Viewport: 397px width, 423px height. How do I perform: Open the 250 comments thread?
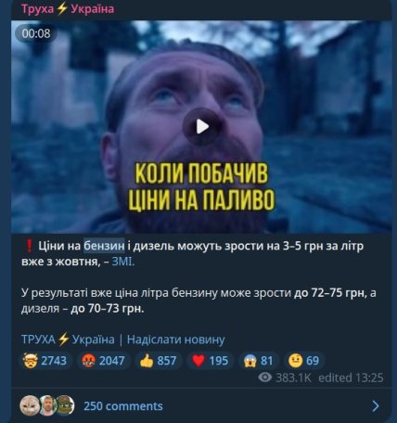click(123, 406)
